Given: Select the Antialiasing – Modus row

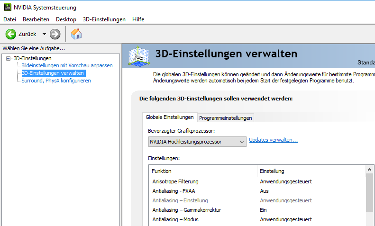Looking at the screenshot, I should point(257,219).
